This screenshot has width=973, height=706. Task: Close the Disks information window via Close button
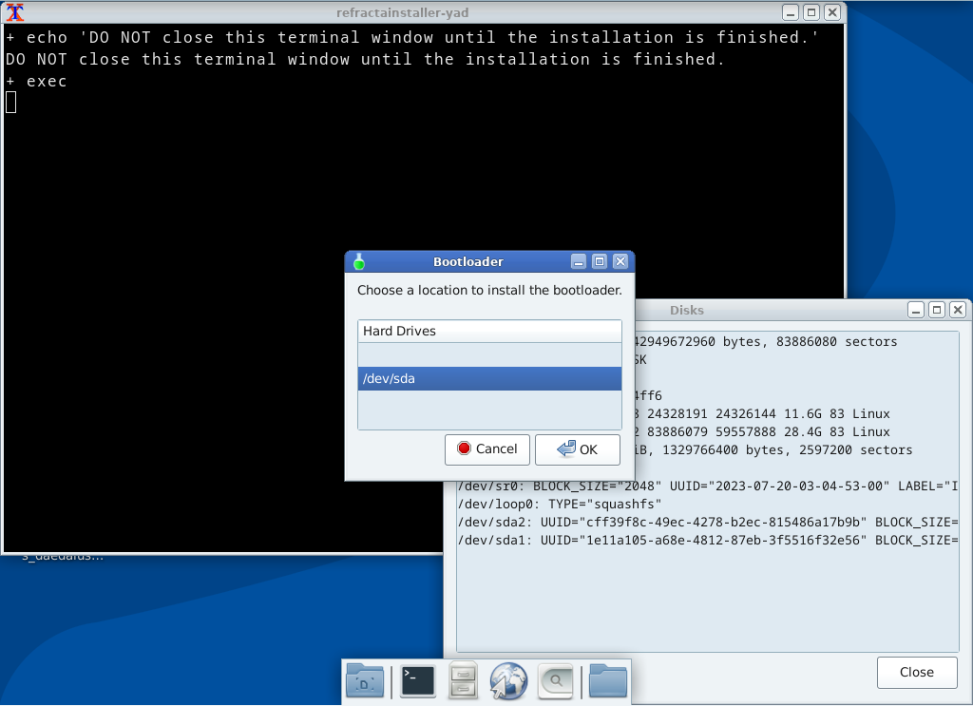pyautogui.click(x=916, y=672)
